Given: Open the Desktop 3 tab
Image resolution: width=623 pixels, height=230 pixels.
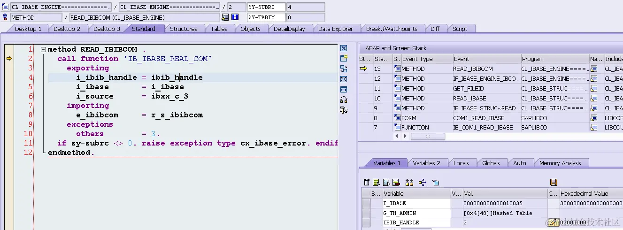Looking at the screenshot, I should [x=107, y=29].
